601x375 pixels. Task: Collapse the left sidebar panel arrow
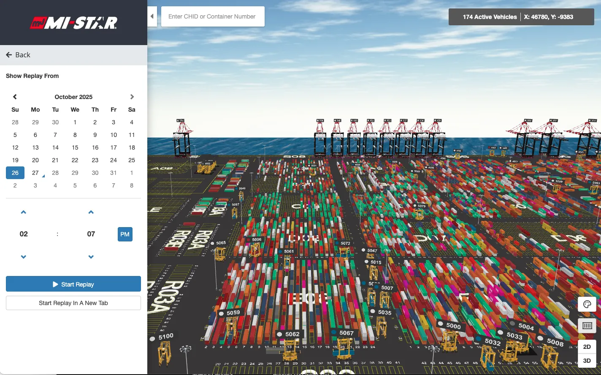152,16
